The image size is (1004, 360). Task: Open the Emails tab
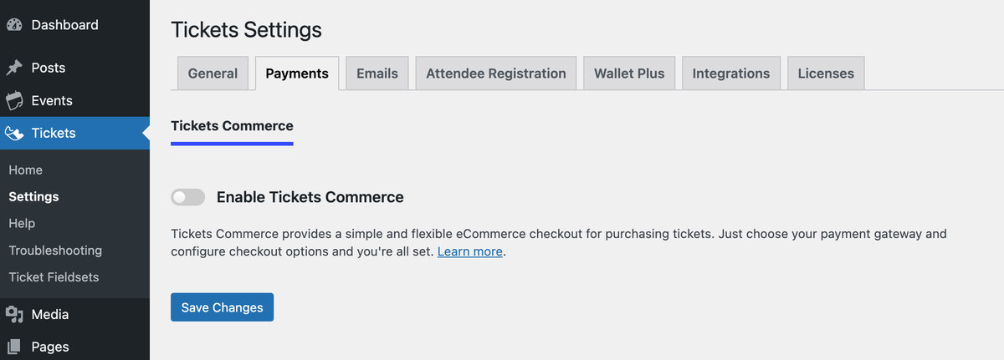pos(377,74)
